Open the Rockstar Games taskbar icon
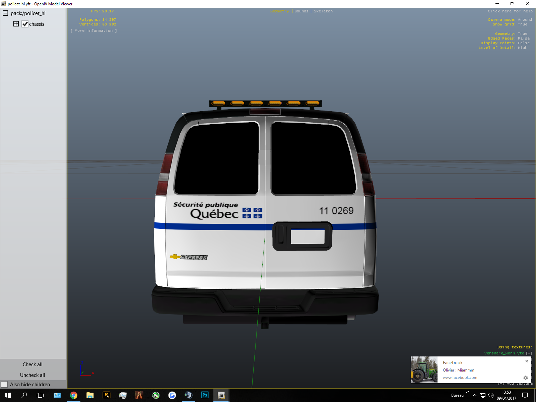 [x=106, y=395]
